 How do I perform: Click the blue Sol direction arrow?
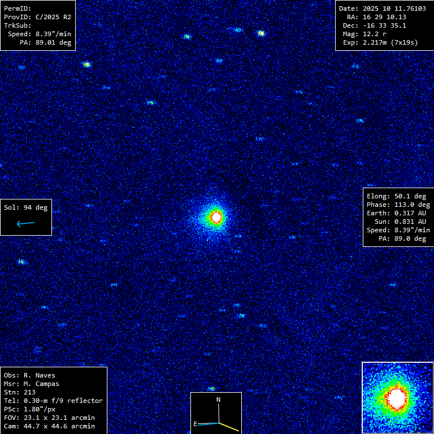click(x=25, y=224)
